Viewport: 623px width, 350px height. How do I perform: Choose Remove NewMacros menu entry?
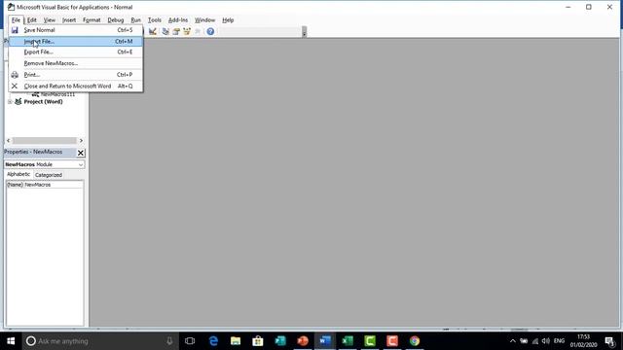tap(76, 63)
